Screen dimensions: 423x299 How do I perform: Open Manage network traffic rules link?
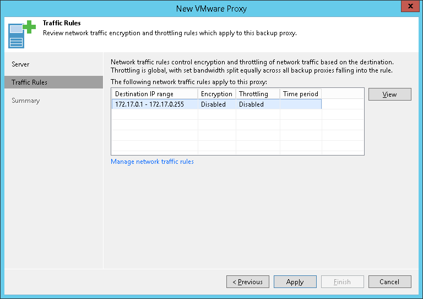[152, 162]
